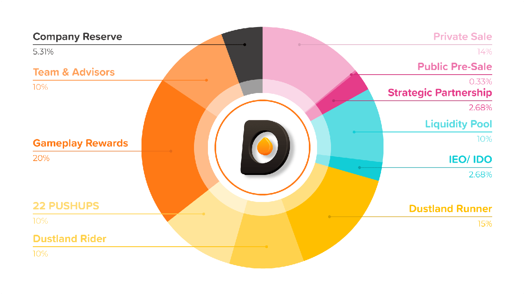Viewport: 525px width, 295px height.
Task: Select the 10% value under 22 PUSHUPS
Action: tap(40, 221)
